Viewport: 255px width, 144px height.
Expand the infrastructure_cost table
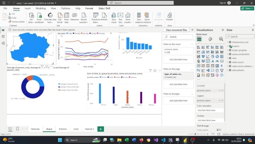(227, 42)
